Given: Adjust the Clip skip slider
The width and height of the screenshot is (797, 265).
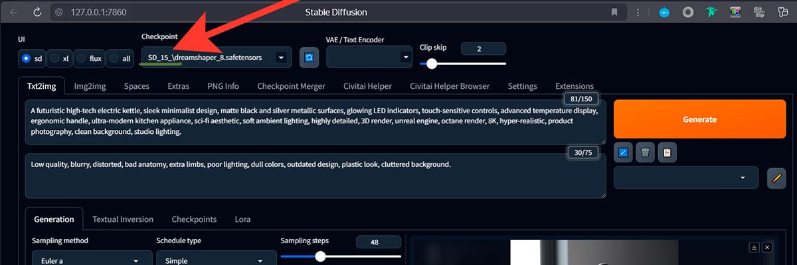Looking at the screenshot, I should pos(463,64).
